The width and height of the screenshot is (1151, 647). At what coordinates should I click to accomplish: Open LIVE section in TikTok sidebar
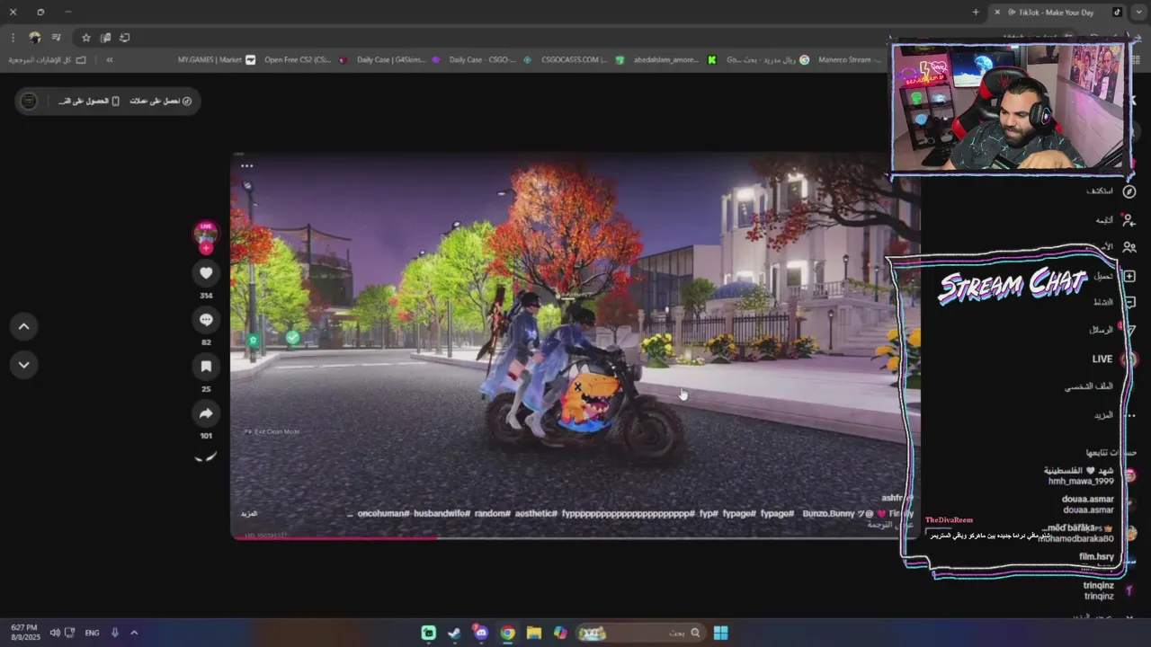click(x=1102, y=359)
